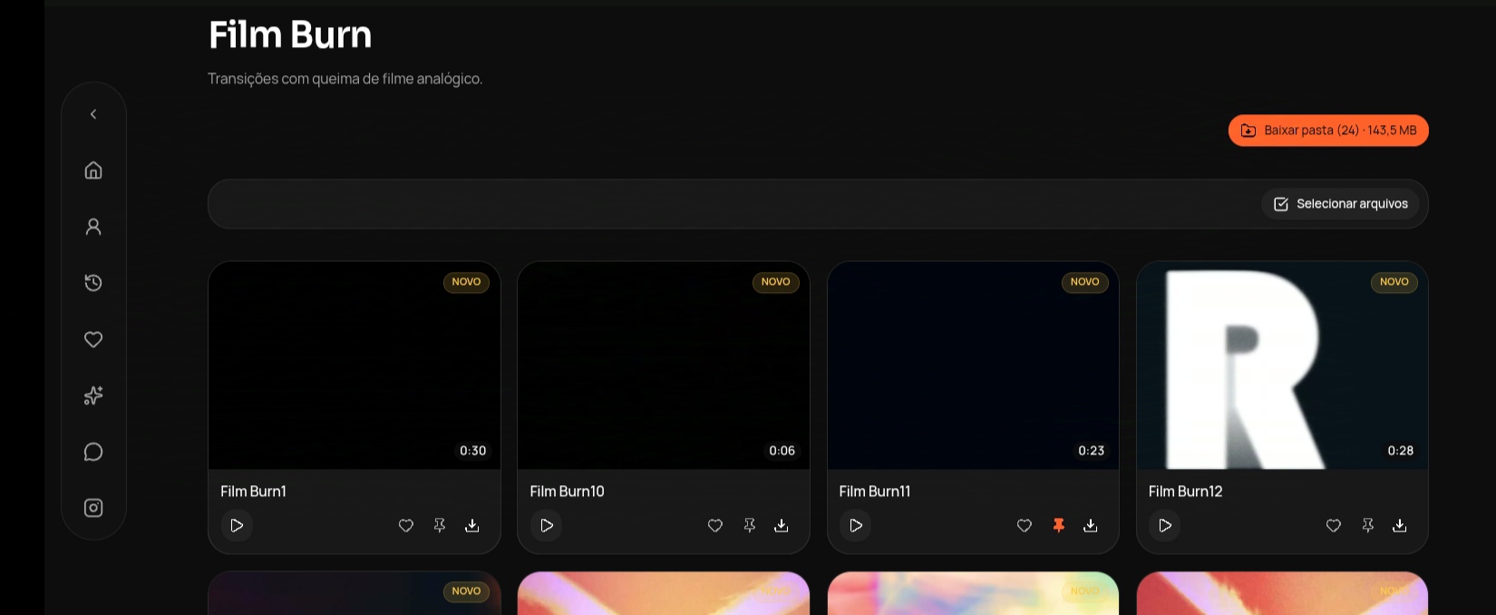Viewport: 1496px width, 615px height.
Task: Unpin Film Burn11 orange pin
Action: tap(1058, 525)
